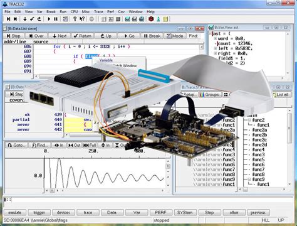Screen dimensions: 297x226
Task: Click the step-down arrow toolbar icon
Action: coord(25,19)
